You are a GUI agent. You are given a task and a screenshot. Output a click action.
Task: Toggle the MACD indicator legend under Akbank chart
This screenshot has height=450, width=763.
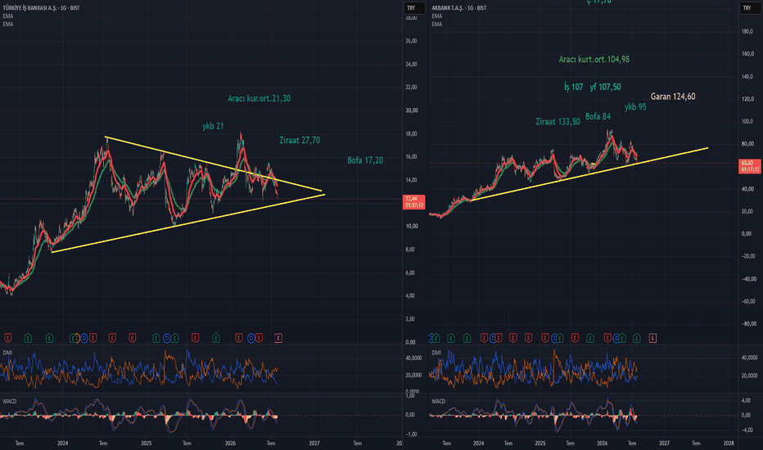[x=439, y=402]
